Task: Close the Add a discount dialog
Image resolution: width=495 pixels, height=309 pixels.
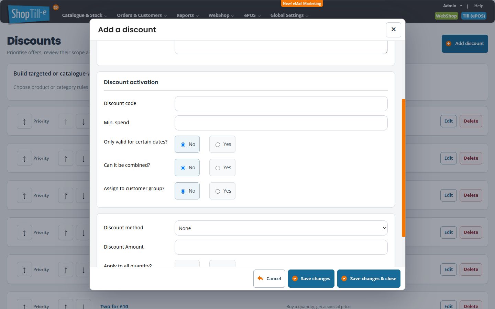Action: point(394,30)
